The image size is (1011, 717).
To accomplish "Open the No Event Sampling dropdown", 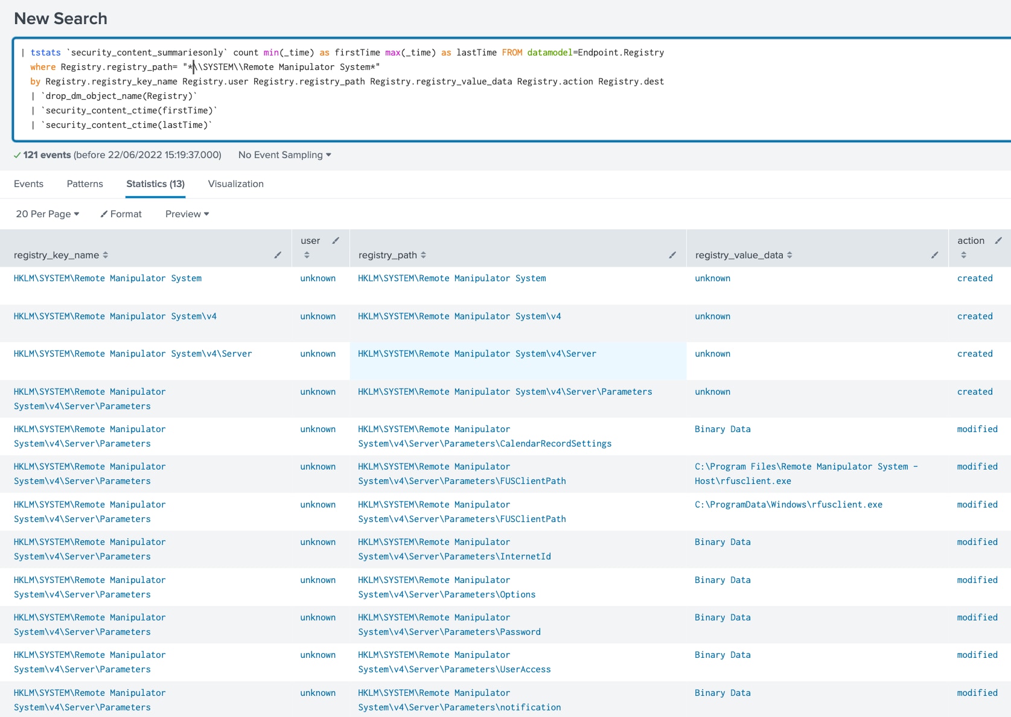I will click(284, 155).
